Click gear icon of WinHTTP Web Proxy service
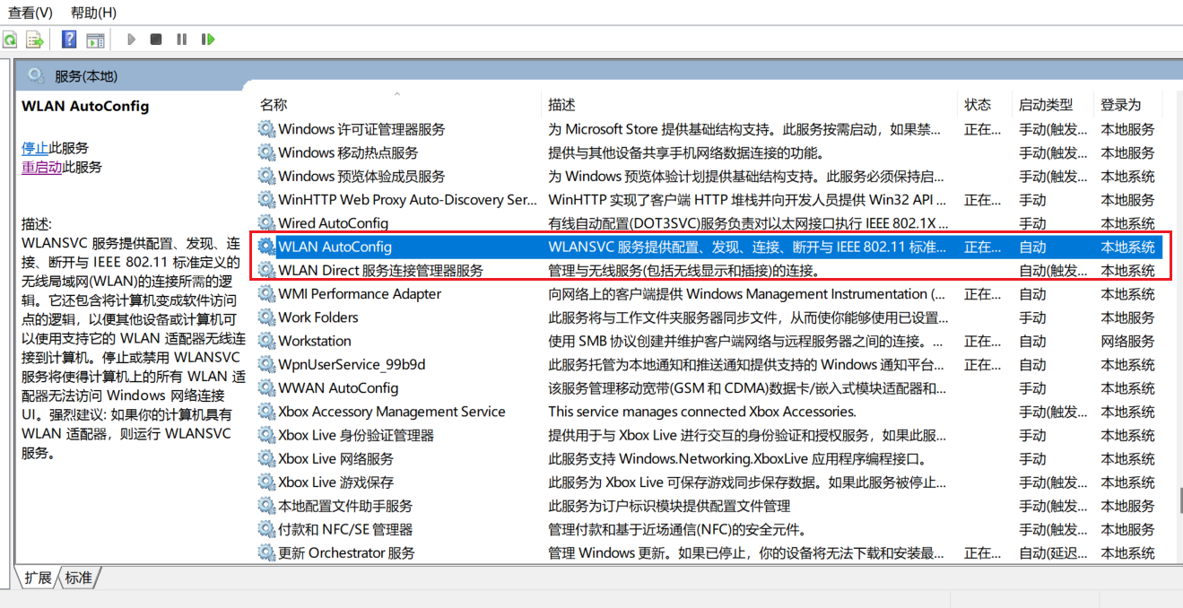 pyautogui.click(x=266, y=200)
